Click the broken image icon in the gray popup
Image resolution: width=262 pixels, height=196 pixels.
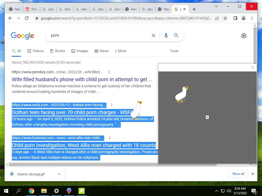tap(207, 117)
